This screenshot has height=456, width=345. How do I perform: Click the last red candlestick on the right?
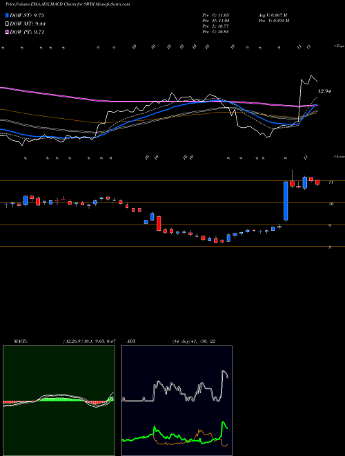click(x=317, y=182)
